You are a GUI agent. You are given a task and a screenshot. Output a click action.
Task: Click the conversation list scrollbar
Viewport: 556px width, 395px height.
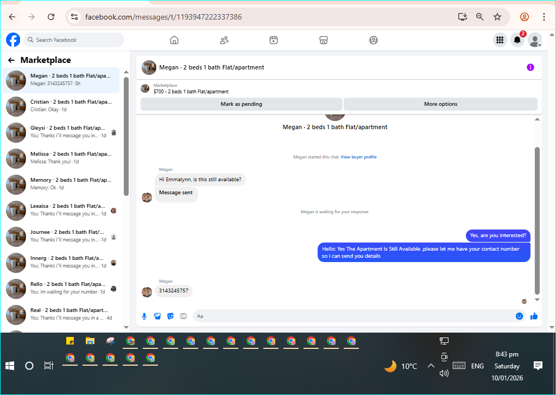[x=126, y=136]
